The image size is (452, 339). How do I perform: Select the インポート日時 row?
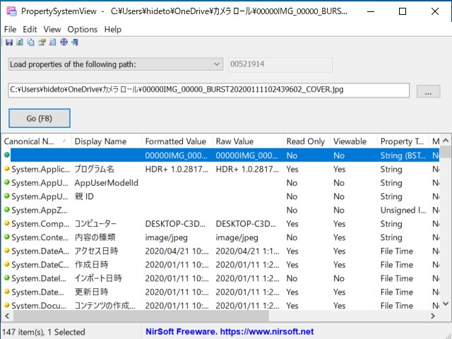click(221, 278)
